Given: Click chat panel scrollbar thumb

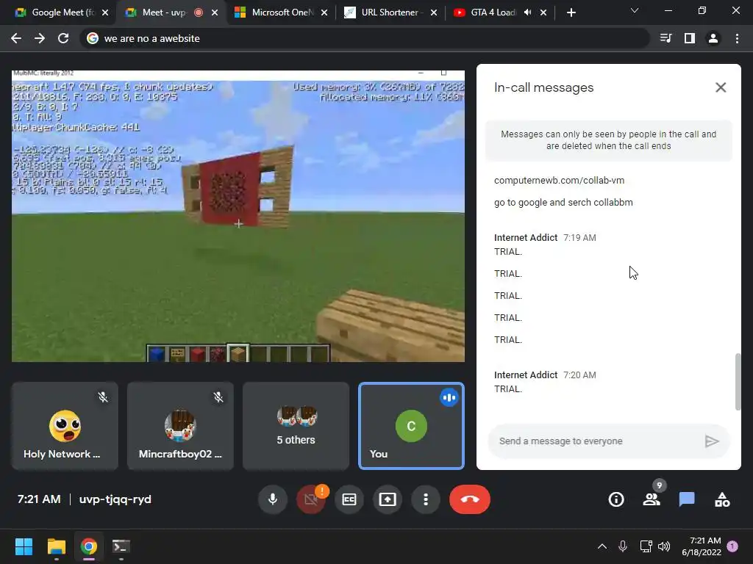Looking at the screenshot, I should point(738,382).
